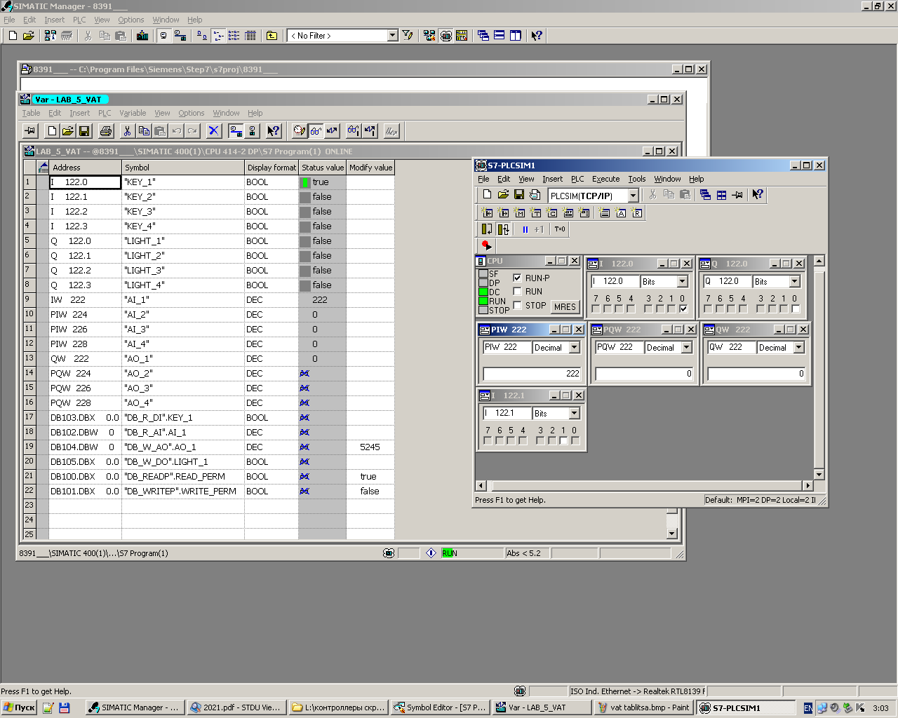Open PLC menu in SIMATIC Manager menu bar
Viewport: 898px width, 718px height.
(x=79, y=20)
